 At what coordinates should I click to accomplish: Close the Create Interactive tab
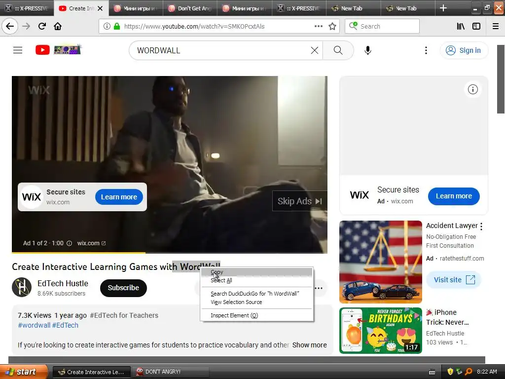point(100,8)
